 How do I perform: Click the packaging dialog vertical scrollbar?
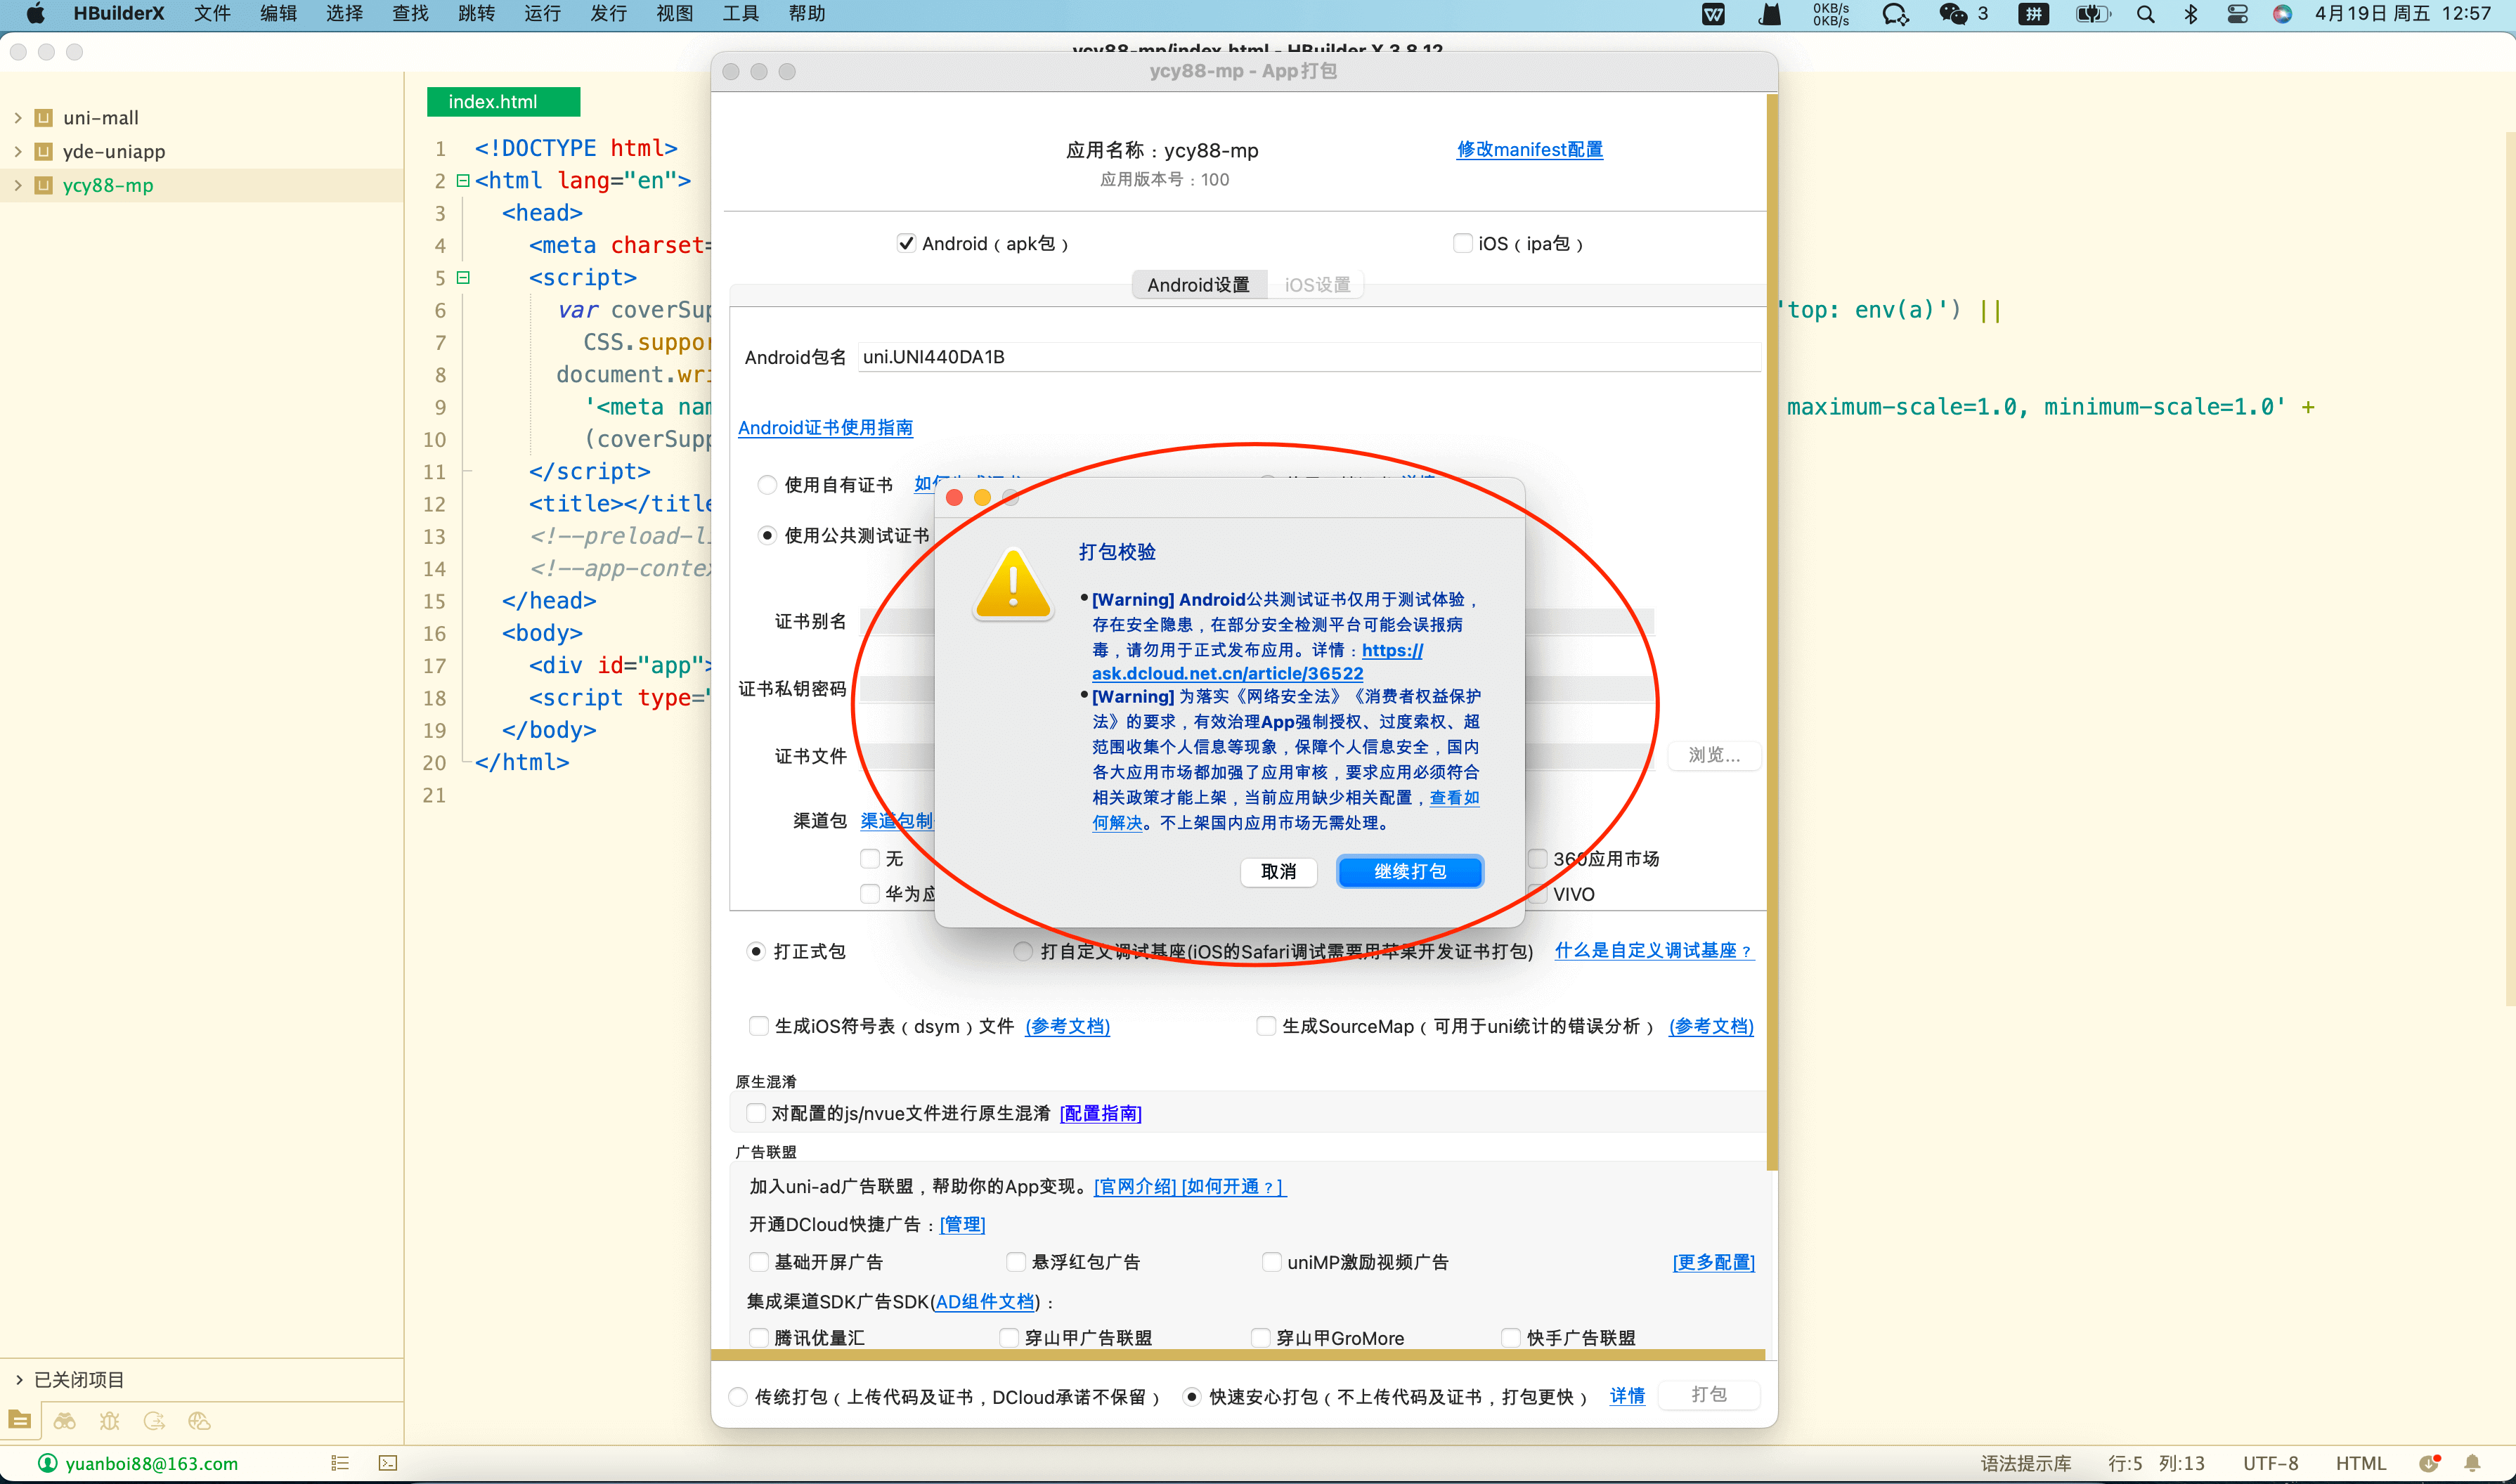[x=1772, y=630]
